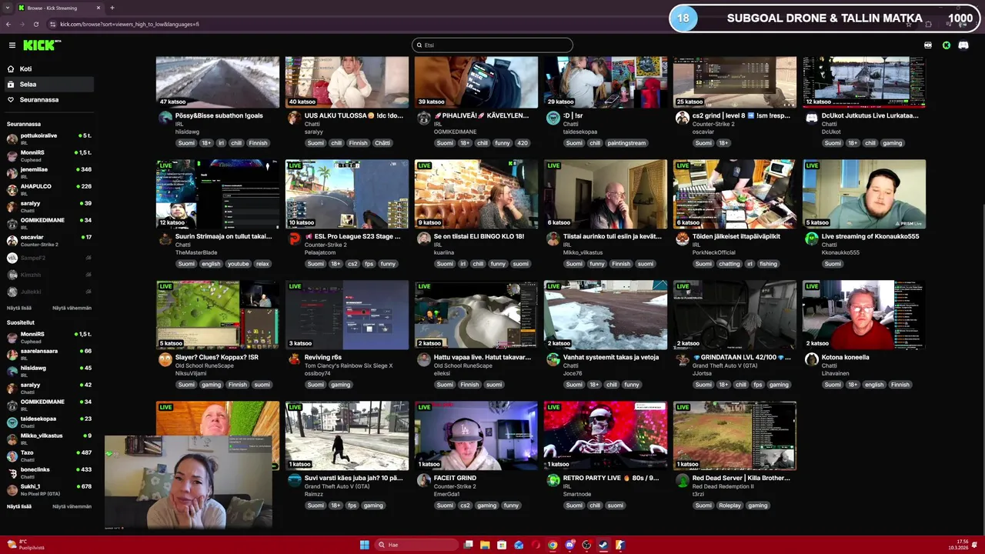This screenshot has height=554, width=985.
Task: Open the profile avatar menu
Action: tap(965, 45)
